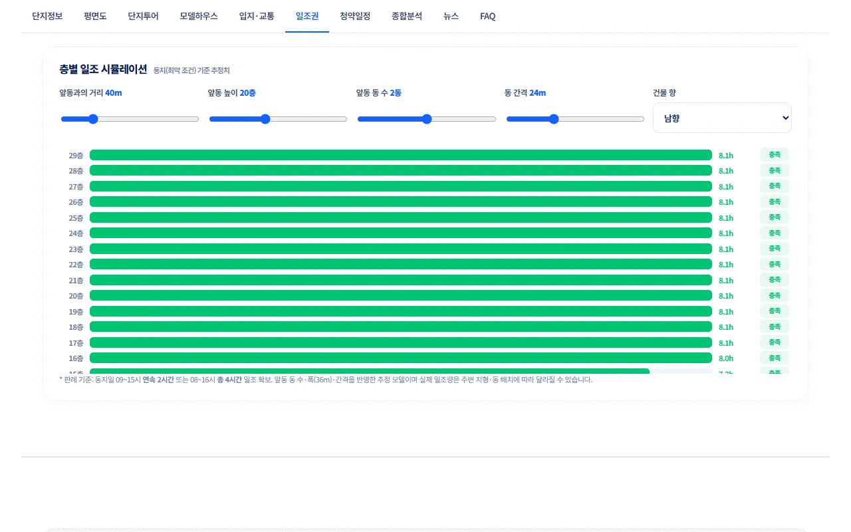Click the 40m distance value
This screenshot has height=532, width=851.
[114, 93]
